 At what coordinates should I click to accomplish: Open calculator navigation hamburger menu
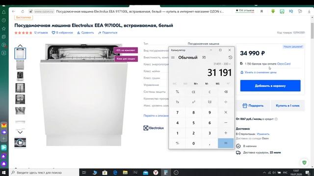pyautogui.click(x=173, y=58)
